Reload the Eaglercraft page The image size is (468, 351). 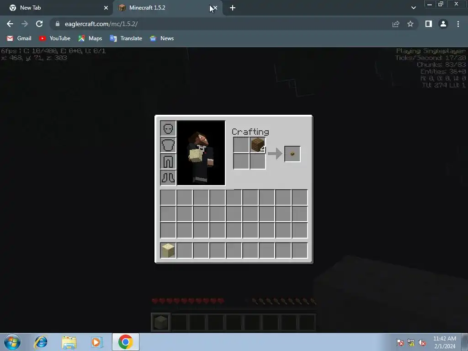coord(39,24)
